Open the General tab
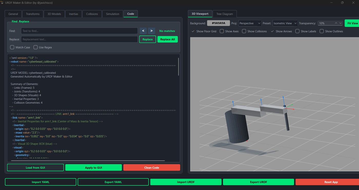 click(13, 14)
